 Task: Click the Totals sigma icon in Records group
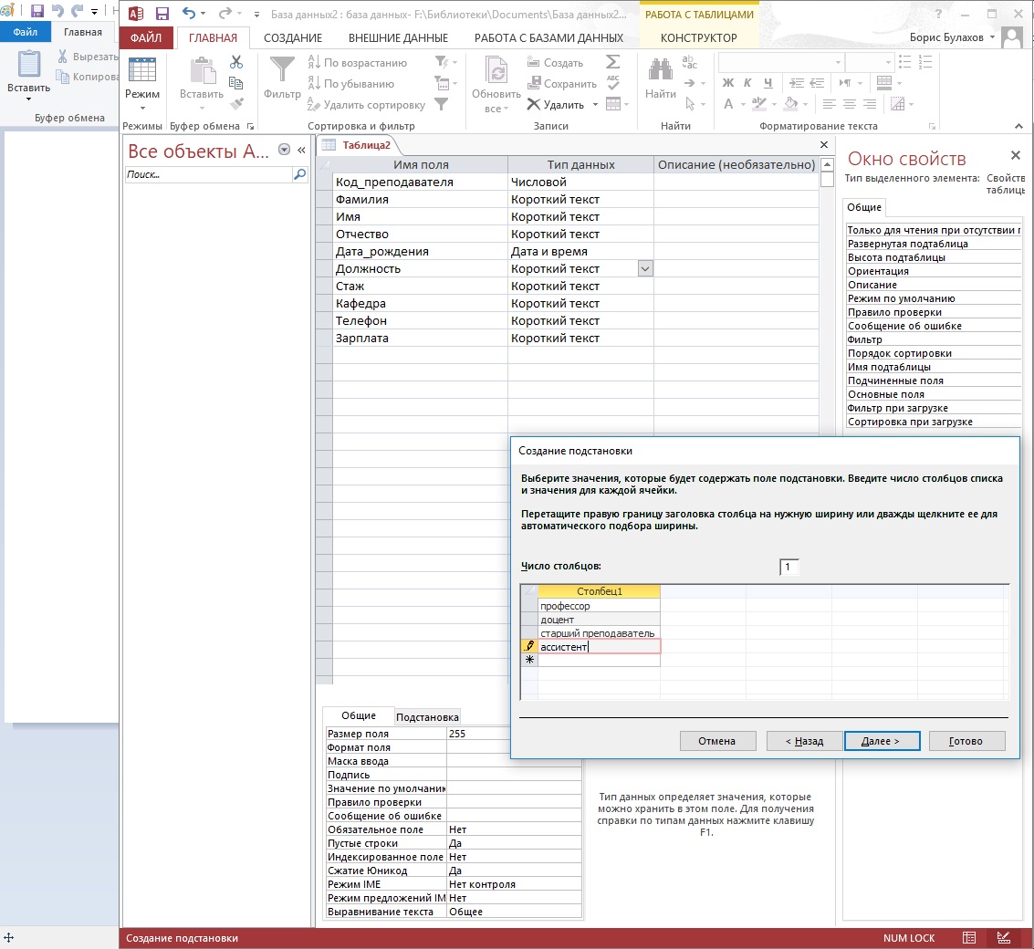point(612,62)
